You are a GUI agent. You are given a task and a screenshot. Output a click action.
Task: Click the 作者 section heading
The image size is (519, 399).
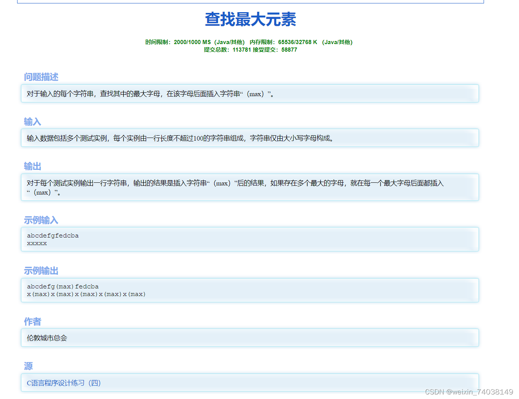tap(32, 322)
